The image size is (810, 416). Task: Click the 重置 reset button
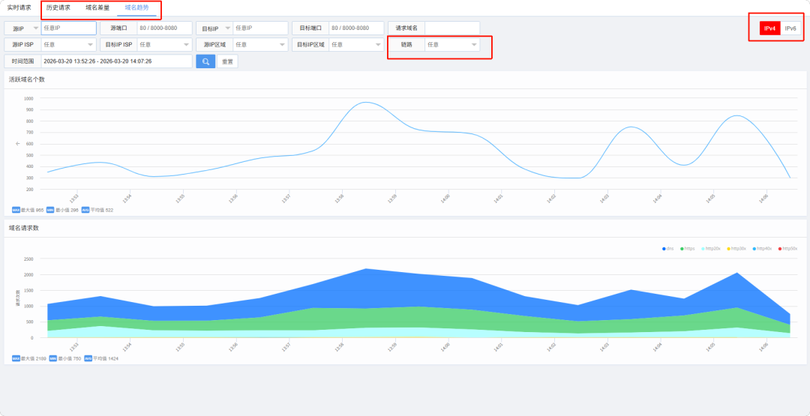(227, 61)
